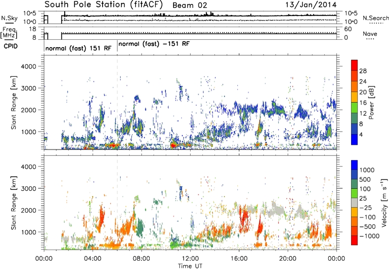The width and height of the screenshot is (389, 269).
Task: Click the '-100' tick on Velocity color bar
Action: click(x=368, y=217)
